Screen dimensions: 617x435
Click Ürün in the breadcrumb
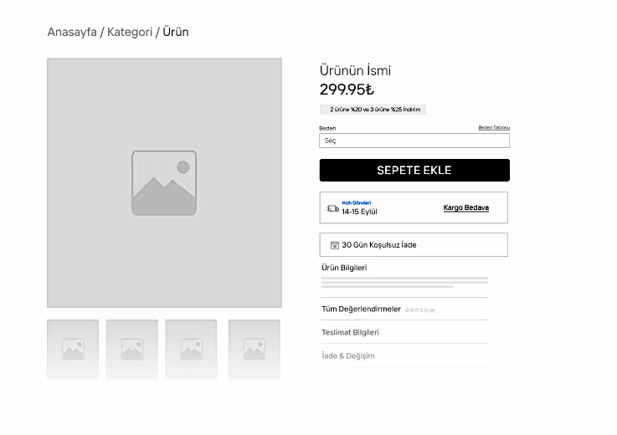tap(176, 33)
